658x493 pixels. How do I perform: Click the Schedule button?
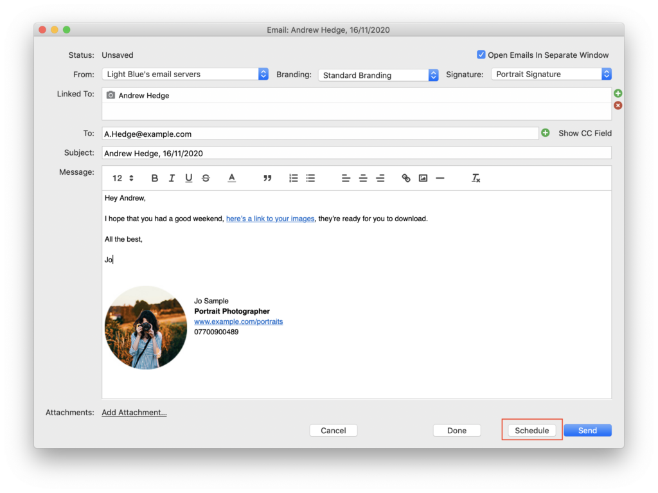coord(531,430)
